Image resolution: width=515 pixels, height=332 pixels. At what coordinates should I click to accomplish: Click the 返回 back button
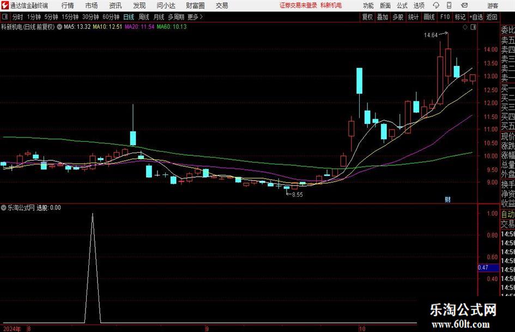tap(492, 17)
